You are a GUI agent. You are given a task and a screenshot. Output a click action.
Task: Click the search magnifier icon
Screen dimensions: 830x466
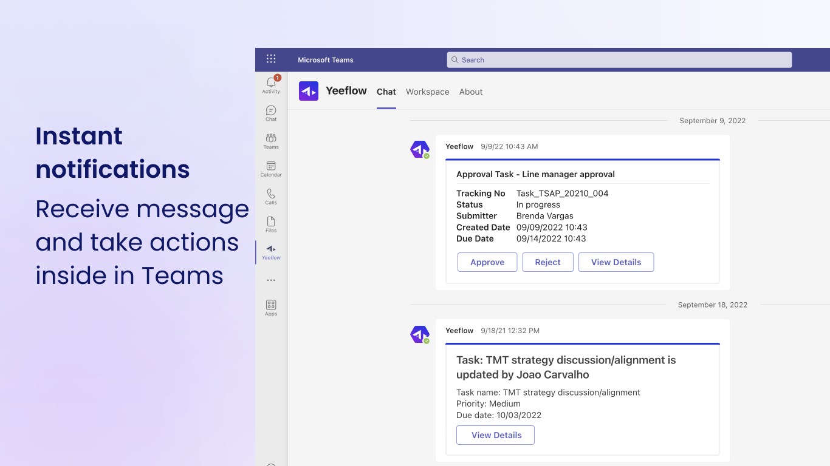[455, 59]
